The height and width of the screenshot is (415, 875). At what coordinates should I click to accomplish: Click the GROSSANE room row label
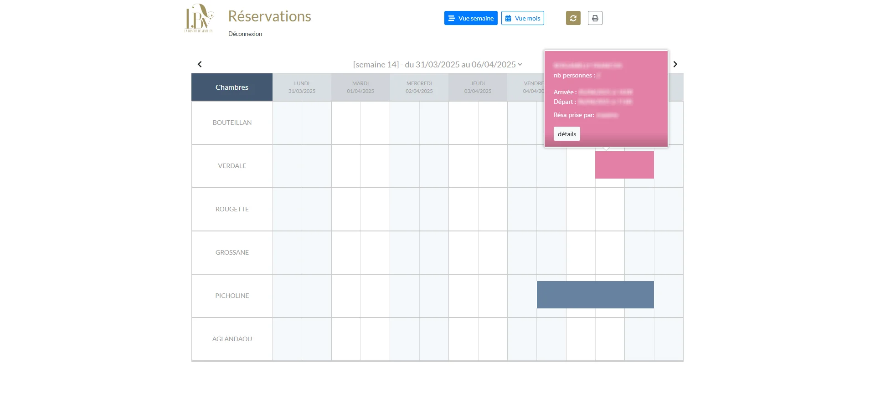coord(232,253)
